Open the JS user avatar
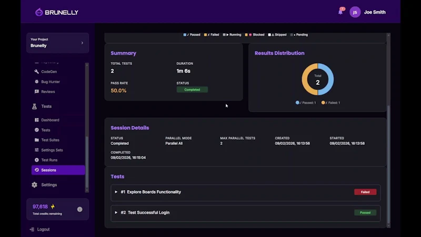Image resolution: width=421 pixels, height=237 pixels. point(355,12)
